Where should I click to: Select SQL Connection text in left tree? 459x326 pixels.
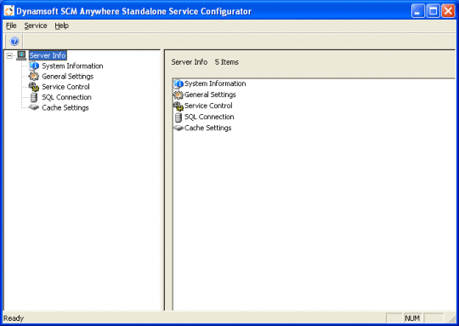(67, 97)
